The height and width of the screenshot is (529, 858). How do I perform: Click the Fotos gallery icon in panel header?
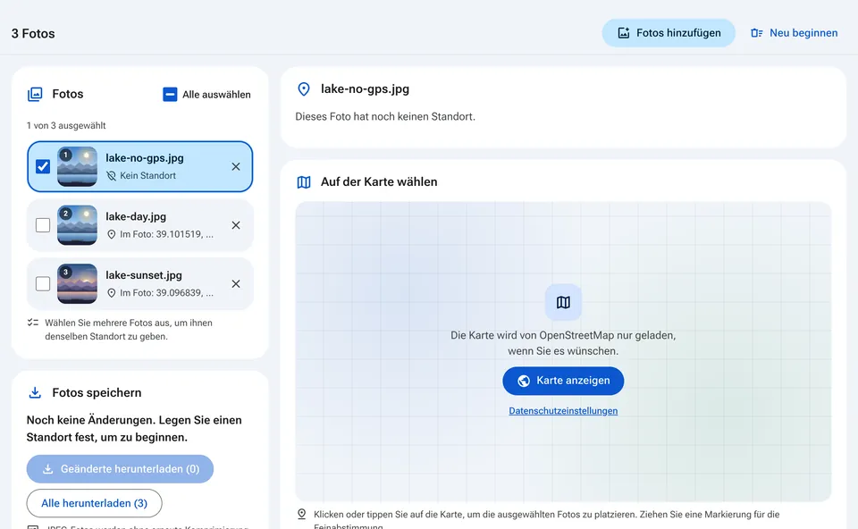pos(35,94)
